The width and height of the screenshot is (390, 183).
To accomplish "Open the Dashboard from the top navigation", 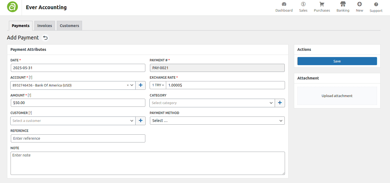I will click(284, 7).
